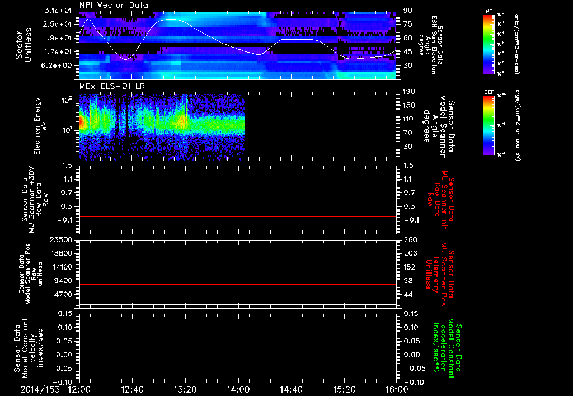Click the "MU Scanner +30V Raw Data" left axis label
The image size is (573, 396).
[x=34, y=200]
